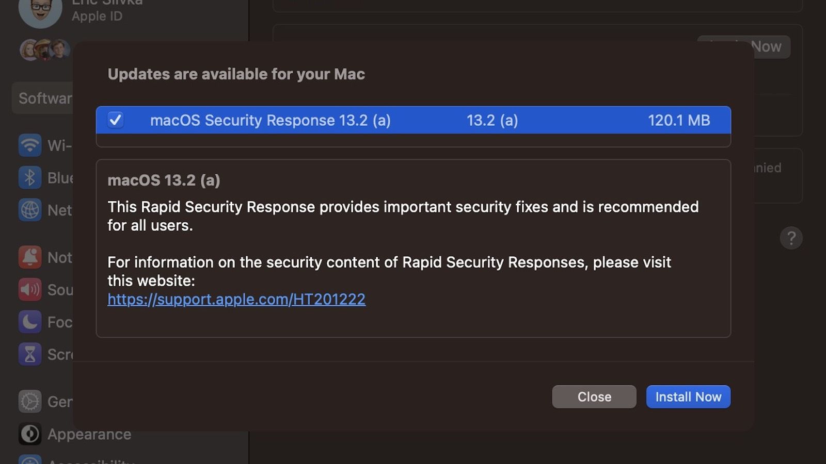Image resolution: width=826 pixels, height=464 pixels.
Task: Click the Eric Slivka Apple ID avatar
Action: tap(41, 14)
